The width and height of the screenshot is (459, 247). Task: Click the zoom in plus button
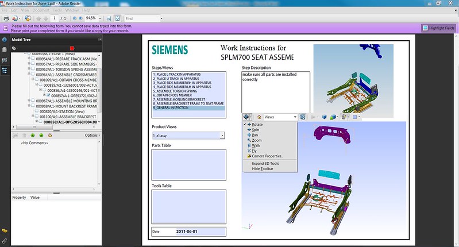[x=80, y=18]
